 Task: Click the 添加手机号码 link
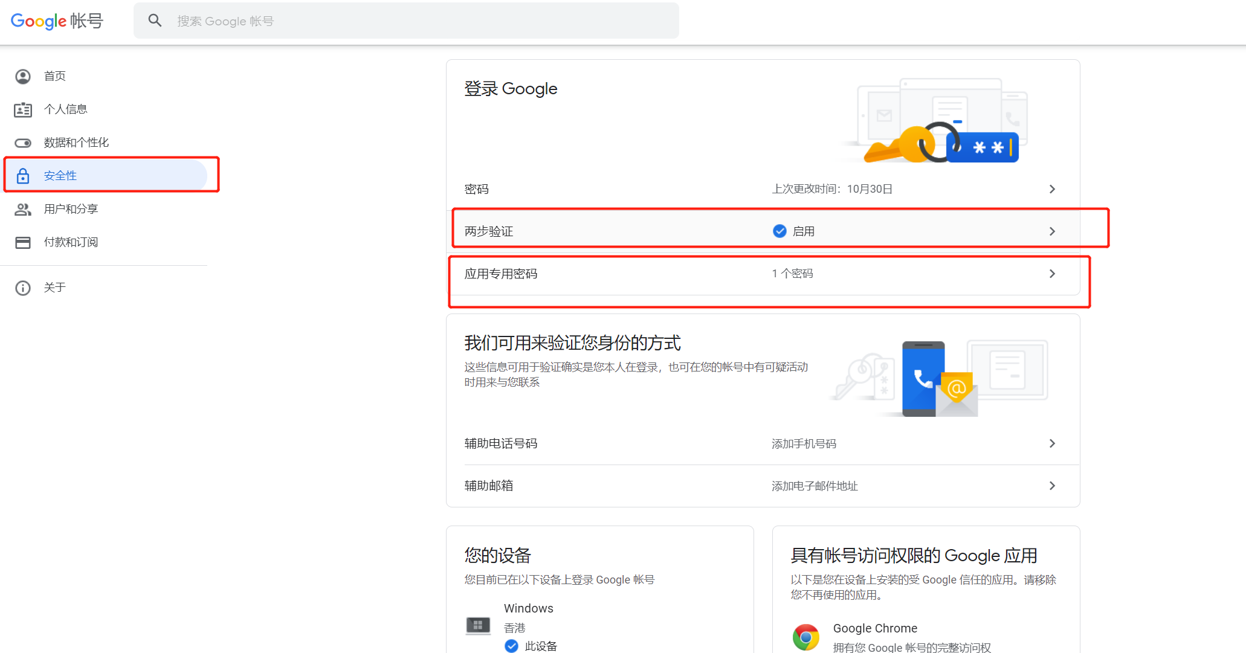tap(804, 443)
